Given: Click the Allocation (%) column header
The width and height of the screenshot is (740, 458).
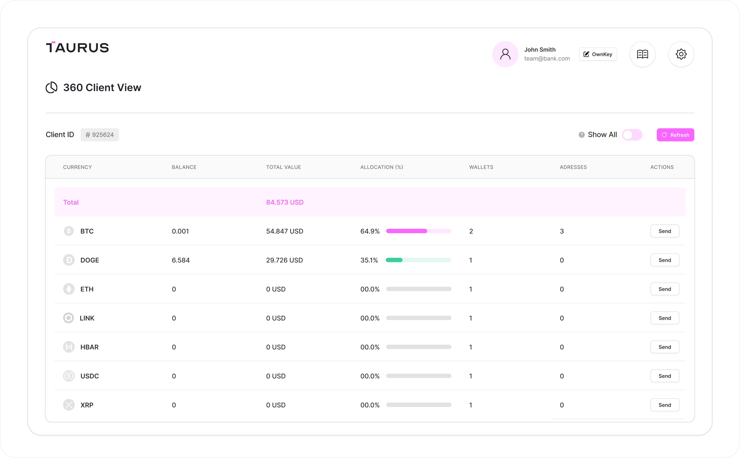Looking at the screenshot, I should pyautogui.click(x=381, y=167).
